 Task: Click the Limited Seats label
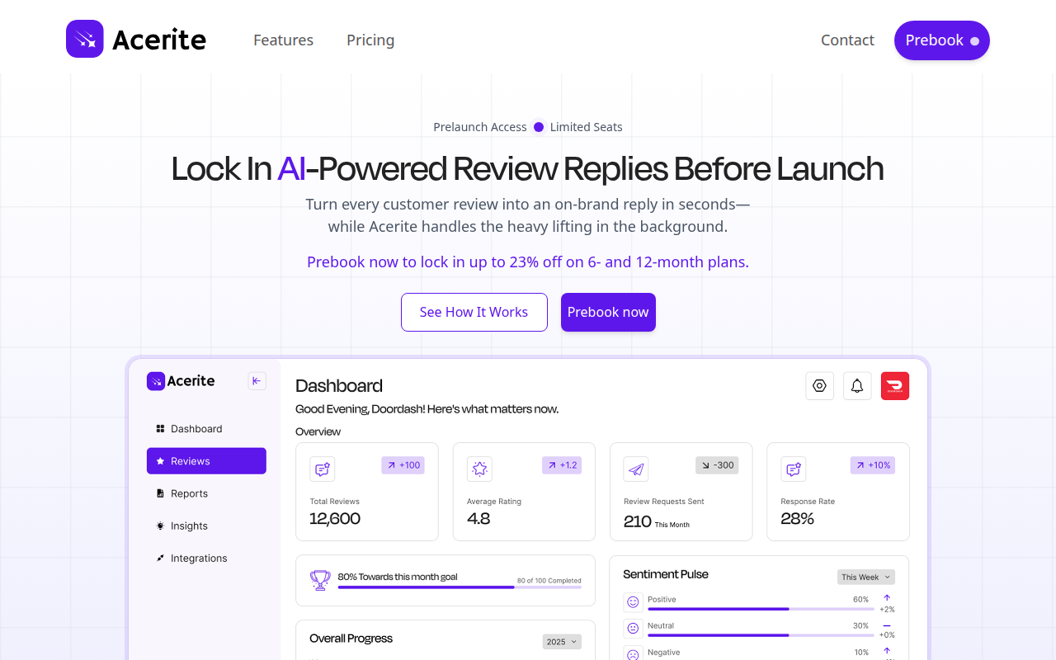(x=587, y=127)
